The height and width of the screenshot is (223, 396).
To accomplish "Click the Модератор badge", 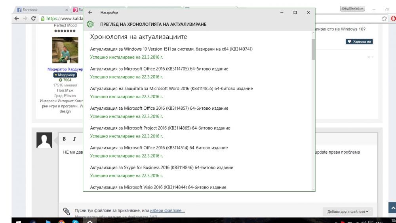I will point(65,75).
